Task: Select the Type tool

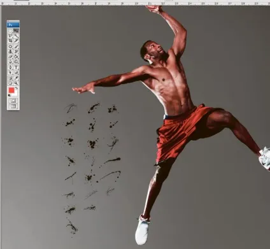Action: tap(16, 68)
